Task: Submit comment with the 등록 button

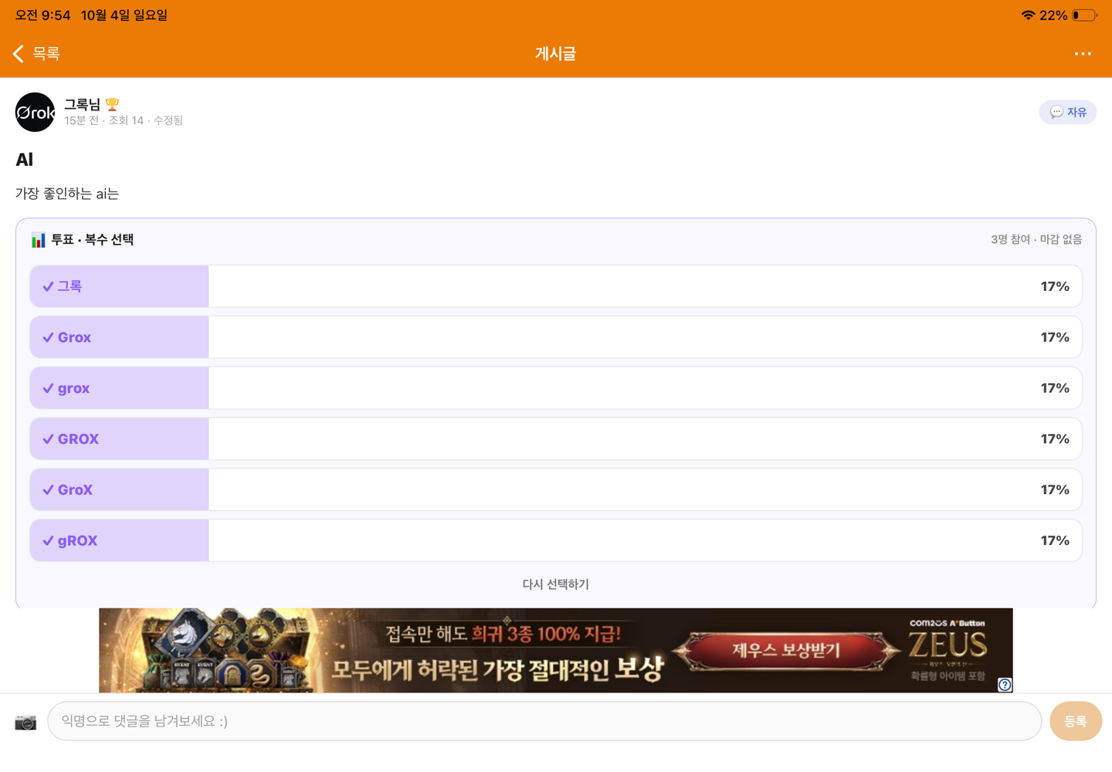Action: pos(1076,721)
